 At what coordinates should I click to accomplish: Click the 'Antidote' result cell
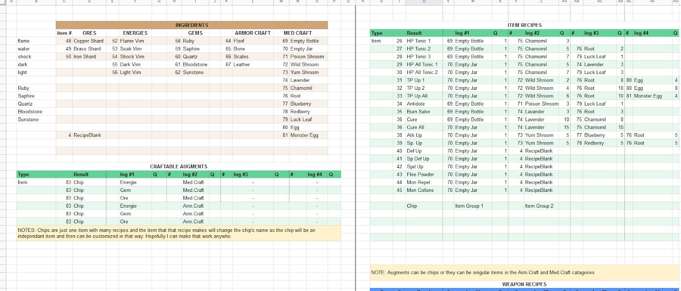[x=424, y=104]
